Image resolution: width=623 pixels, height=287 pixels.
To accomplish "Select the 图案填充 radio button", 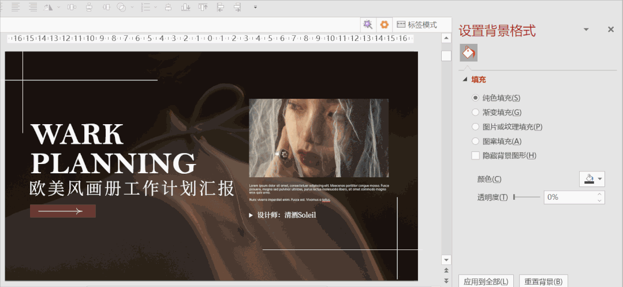I will 475,141.
